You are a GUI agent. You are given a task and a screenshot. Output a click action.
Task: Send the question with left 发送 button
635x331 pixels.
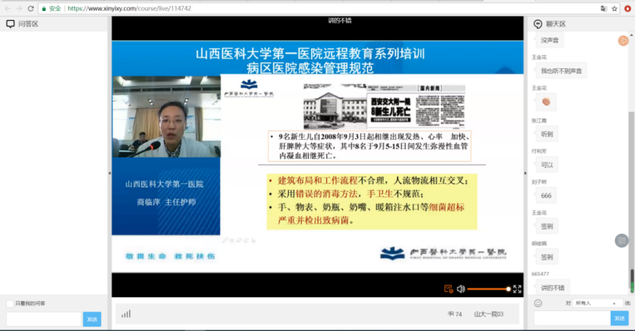click(x=92, y=319)
